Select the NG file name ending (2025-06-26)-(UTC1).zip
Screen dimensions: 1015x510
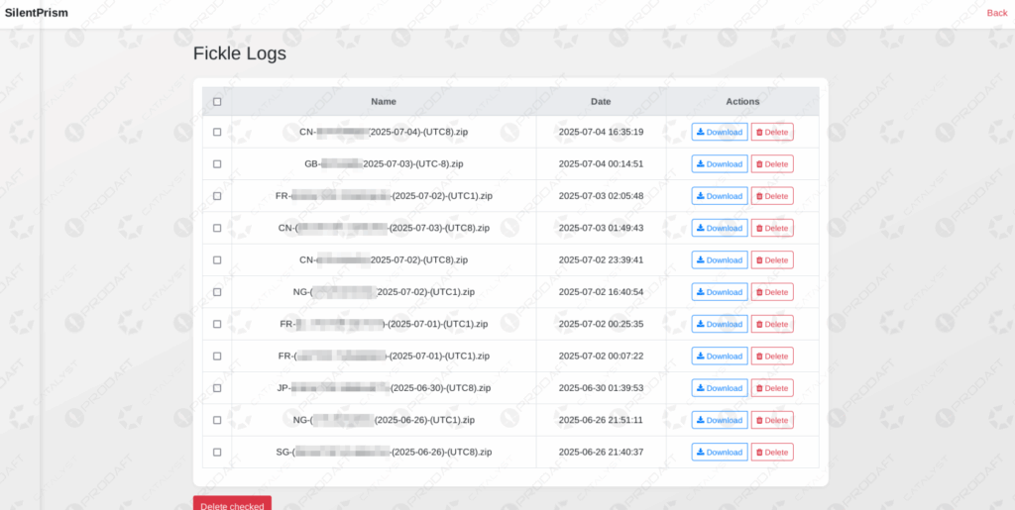(x=384, y=420)
